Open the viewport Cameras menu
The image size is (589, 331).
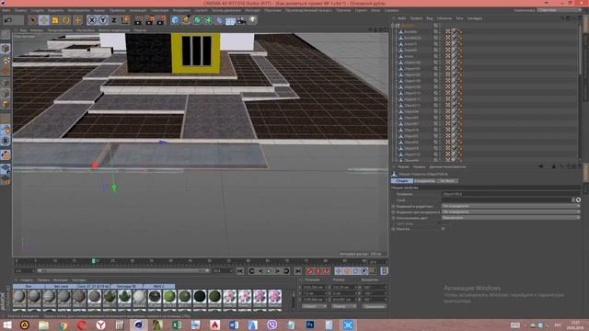click(x=37, y=30)
